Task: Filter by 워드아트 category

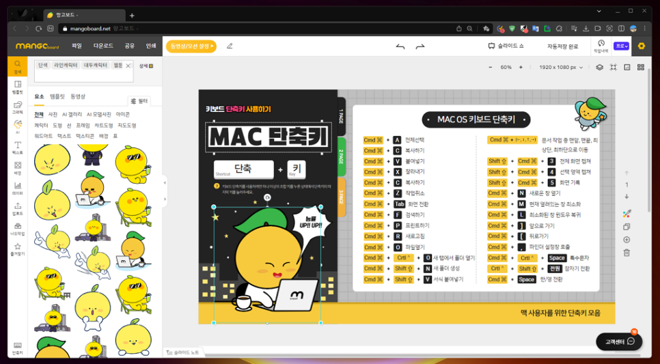Action: coord(43,136)
